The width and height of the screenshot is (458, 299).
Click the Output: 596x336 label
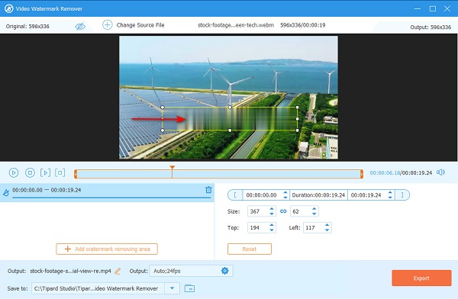tap(431, 27)
